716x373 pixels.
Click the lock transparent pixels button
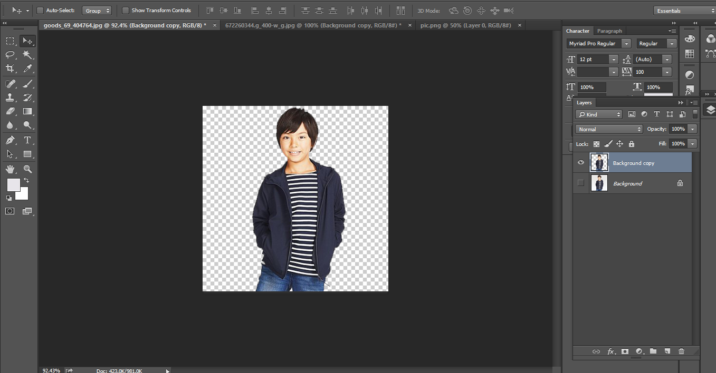[596, 144]
